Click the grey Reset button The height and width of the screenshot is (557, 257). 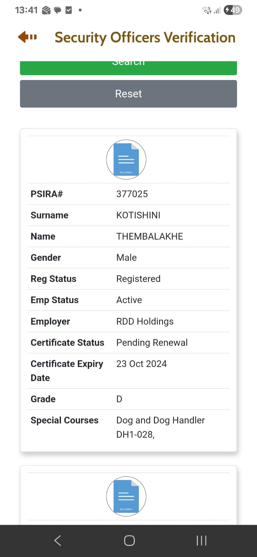pyautogui.click(x=128, y=94)
